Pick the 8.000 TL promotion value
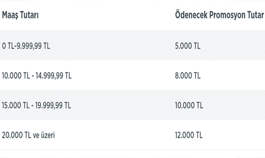Screen dimensions: 265x158 click(188, 76)
